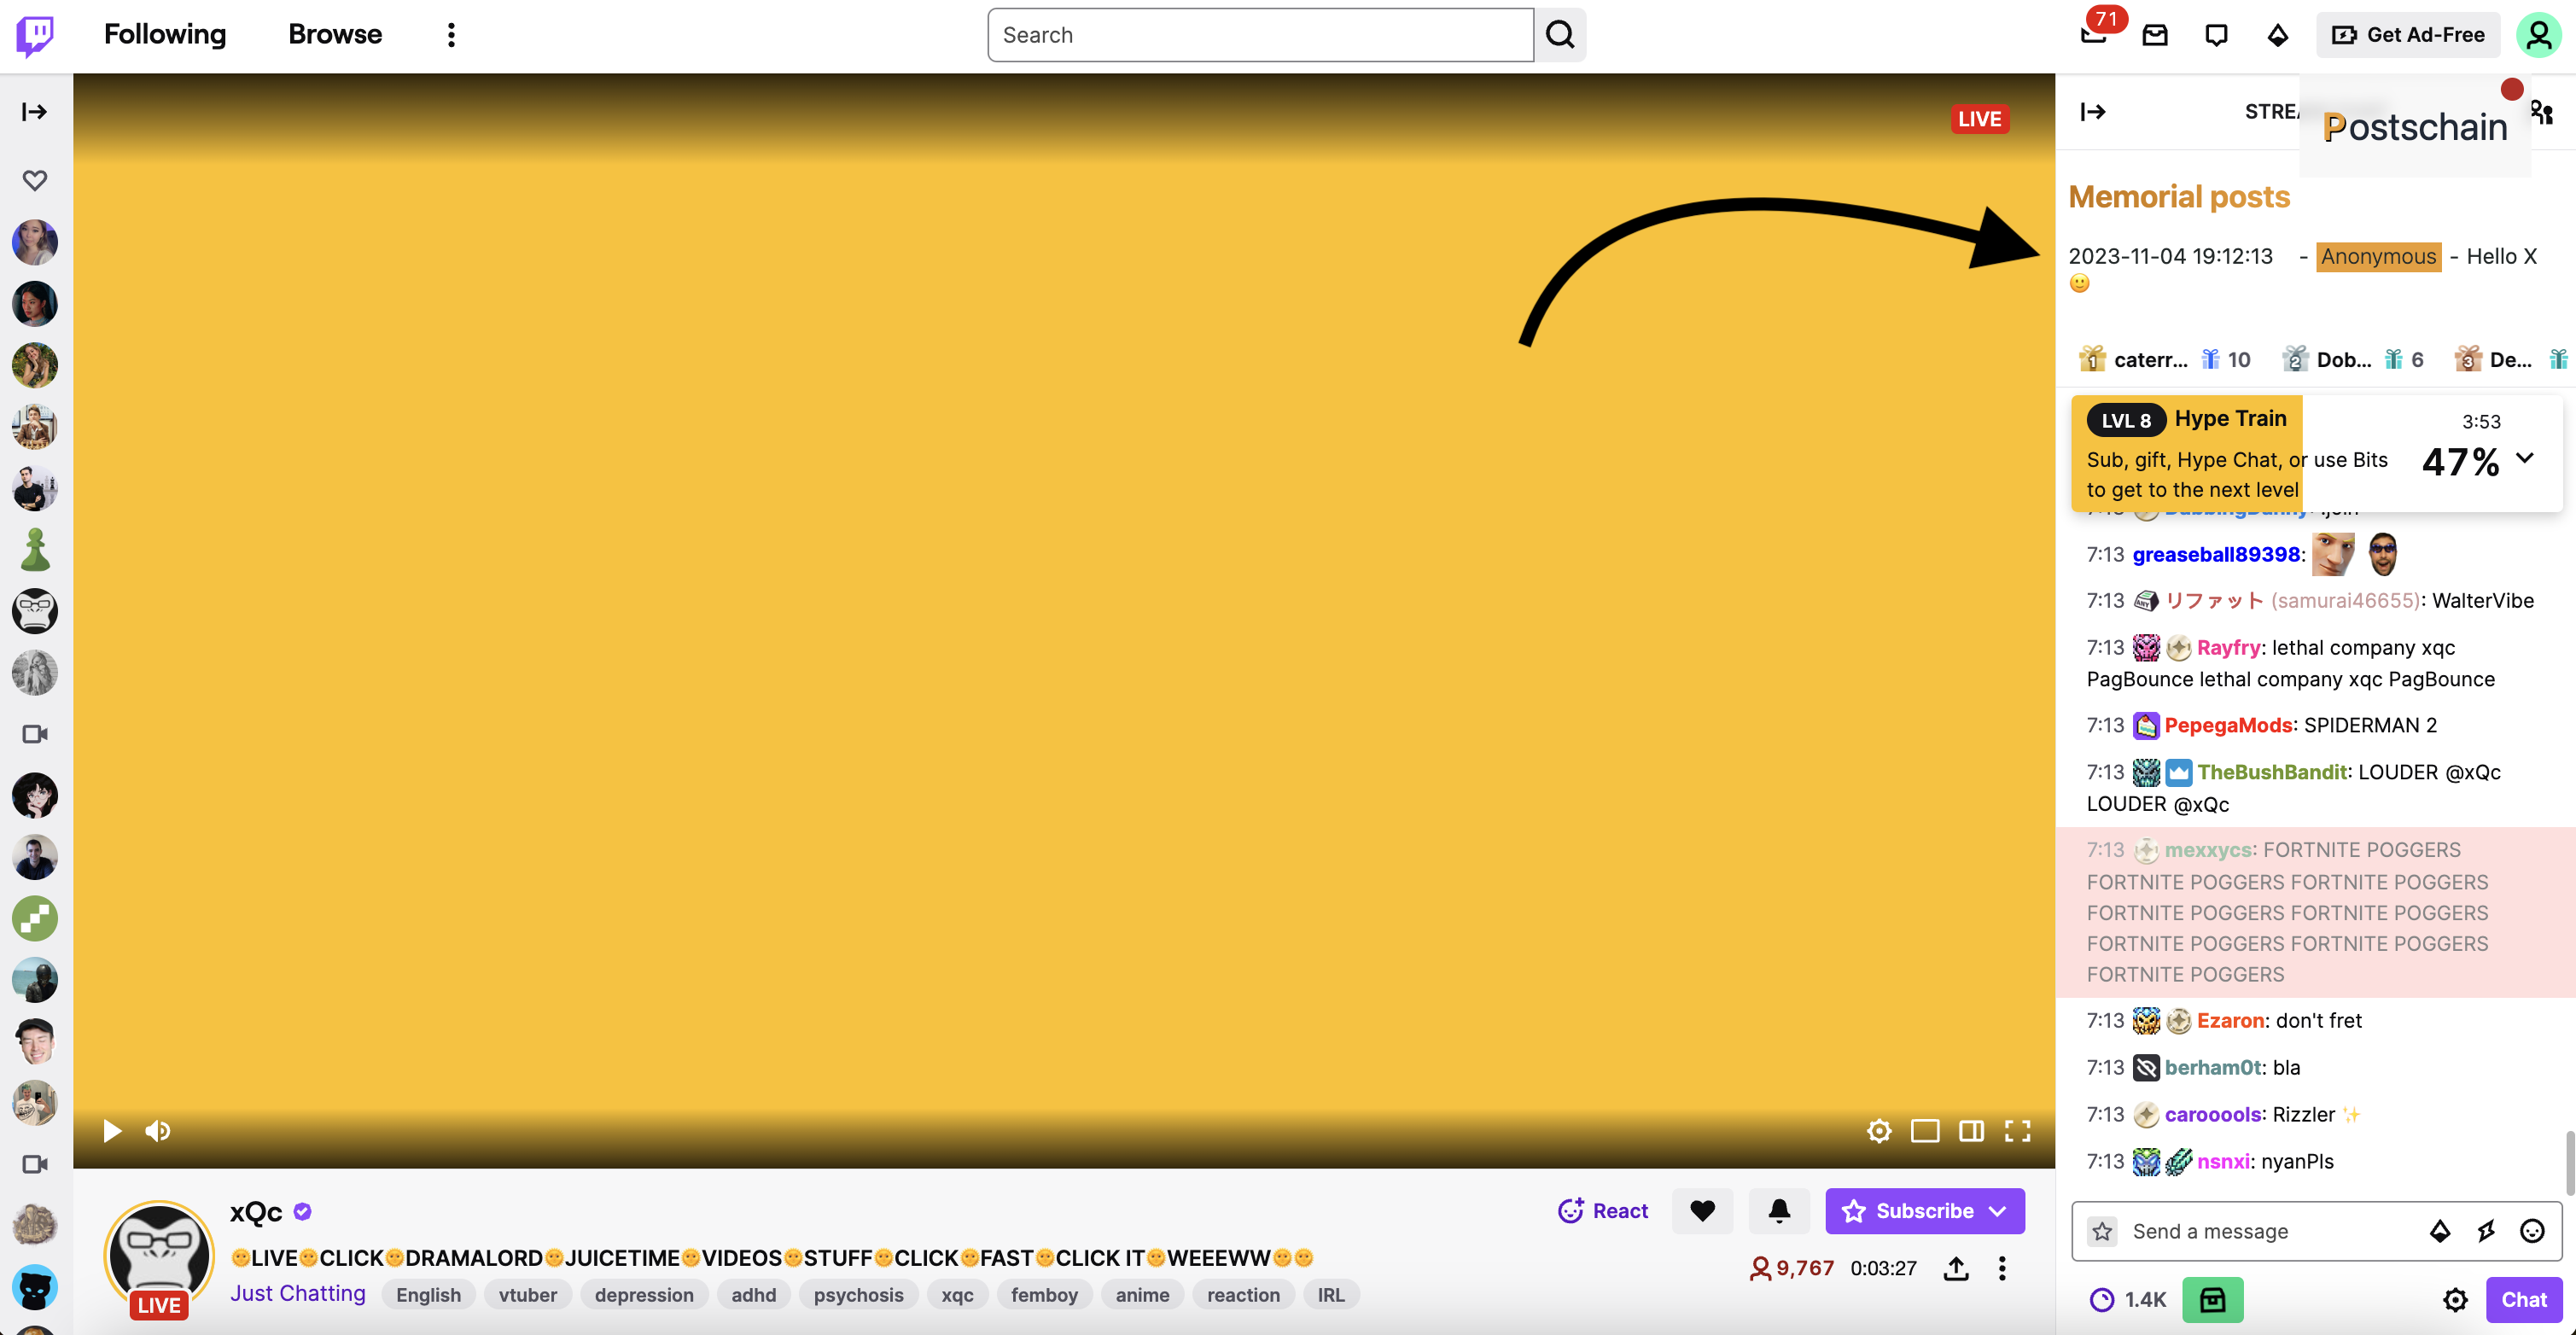
Task: Open the green logo channel in sidebar
Action: [35, 918]
